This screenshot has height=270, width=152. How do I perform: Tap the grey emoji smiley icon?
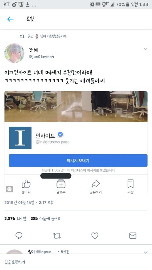click(9, 189)
